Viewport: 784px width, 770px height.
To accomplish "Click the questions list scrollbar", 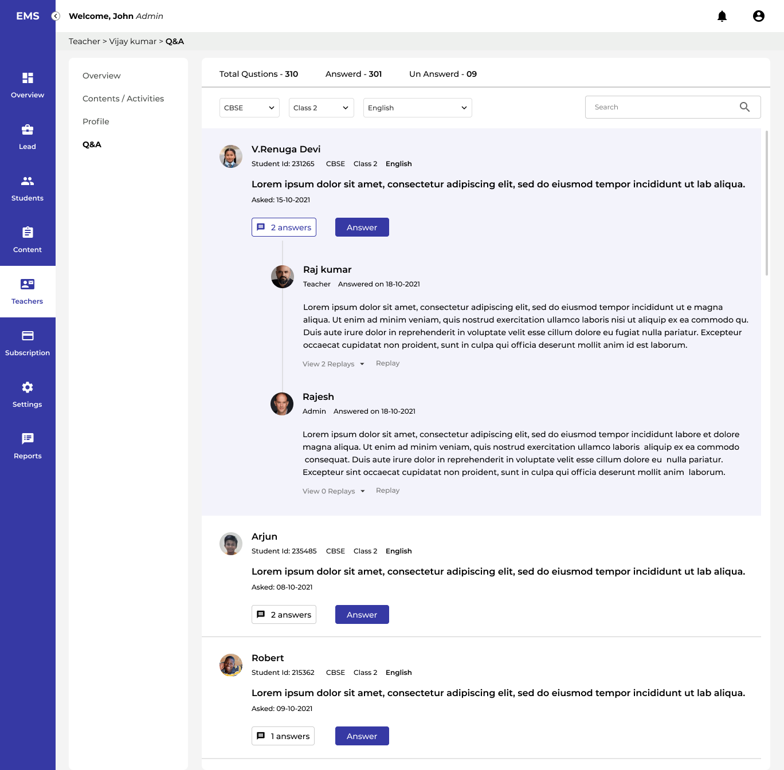I will (767, 203).
